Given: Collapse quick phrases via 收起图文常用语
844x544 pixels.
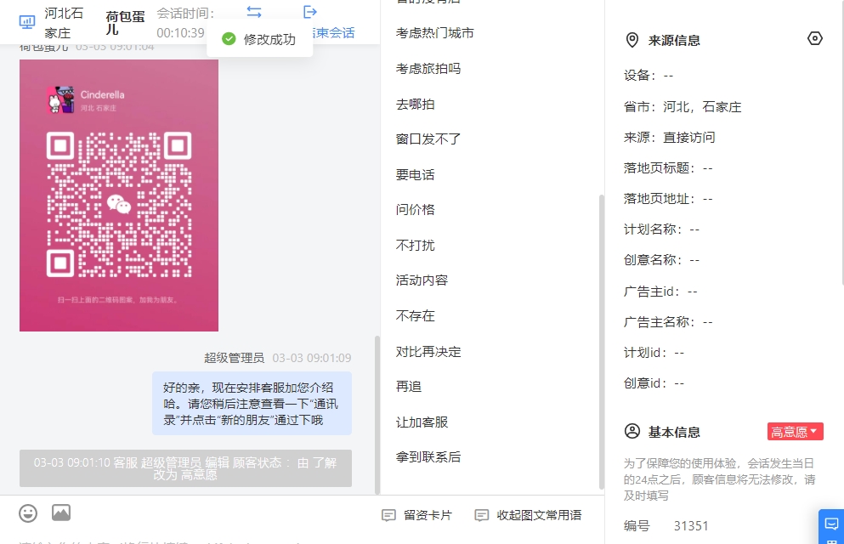Looking at the screenshot, I should point(528,515).
